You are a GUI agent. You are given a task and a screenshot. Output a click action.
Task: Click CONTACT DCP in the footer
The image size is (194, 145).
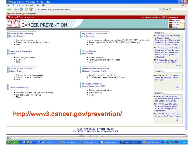(x=112, y=131)
